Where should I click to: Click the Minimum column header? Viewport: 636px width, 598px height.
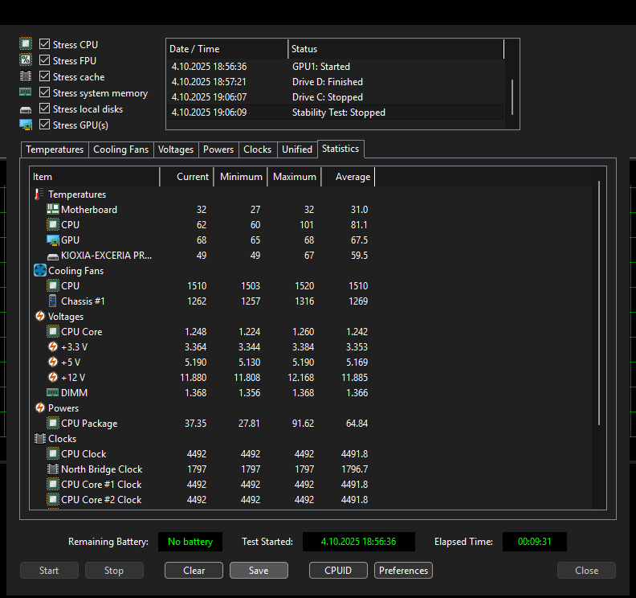click(241, 177)
